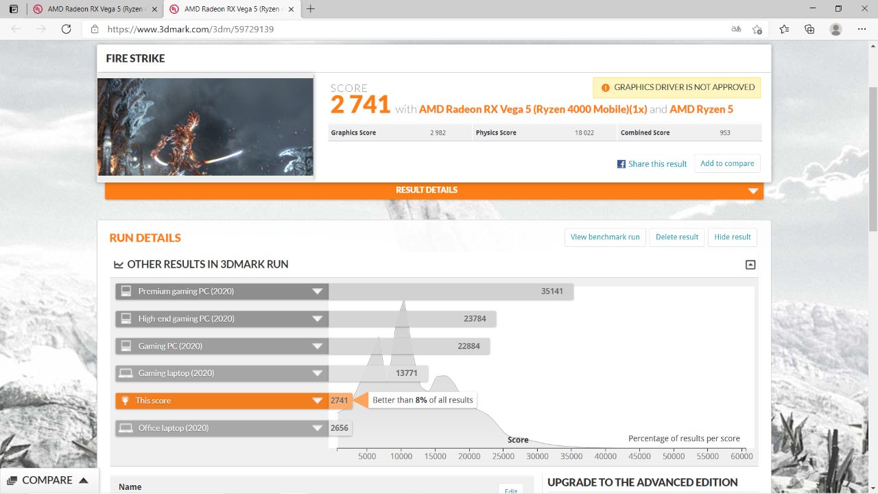Expand the Result Details orange bar
The height and width of the screenshot is (494, 878).
click(x=434, y=190)
